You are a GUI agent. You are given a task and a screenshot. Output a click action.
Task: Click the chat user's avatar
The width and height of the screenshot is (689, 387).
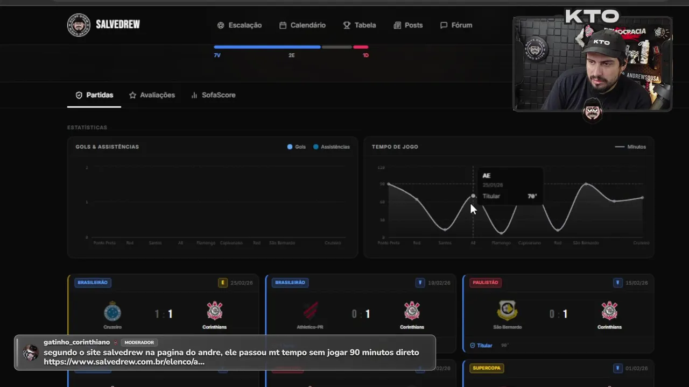coord(31,353)
